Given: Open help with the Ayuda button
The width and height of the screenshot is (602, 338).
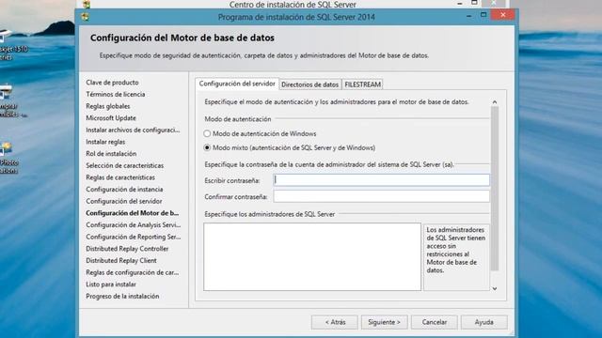Looking at the screenshot, I should 483,322.
